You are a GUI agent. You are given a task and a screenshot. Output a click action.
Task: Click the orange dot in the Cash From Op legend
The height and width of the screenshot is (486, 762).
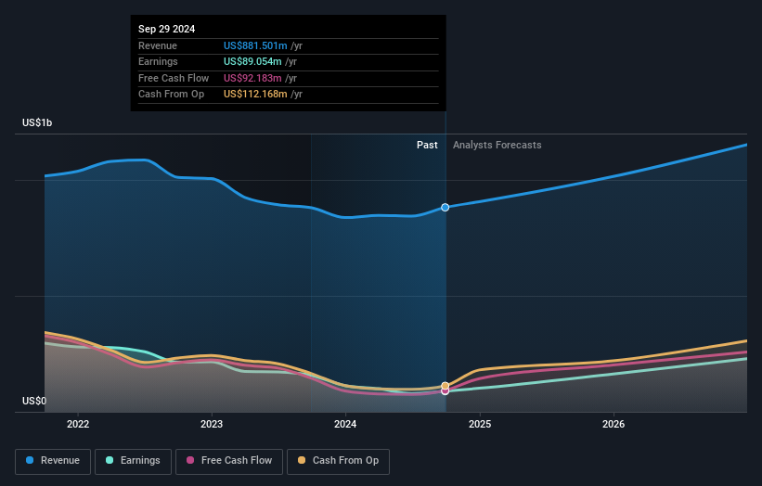click(x=302, y=460)
